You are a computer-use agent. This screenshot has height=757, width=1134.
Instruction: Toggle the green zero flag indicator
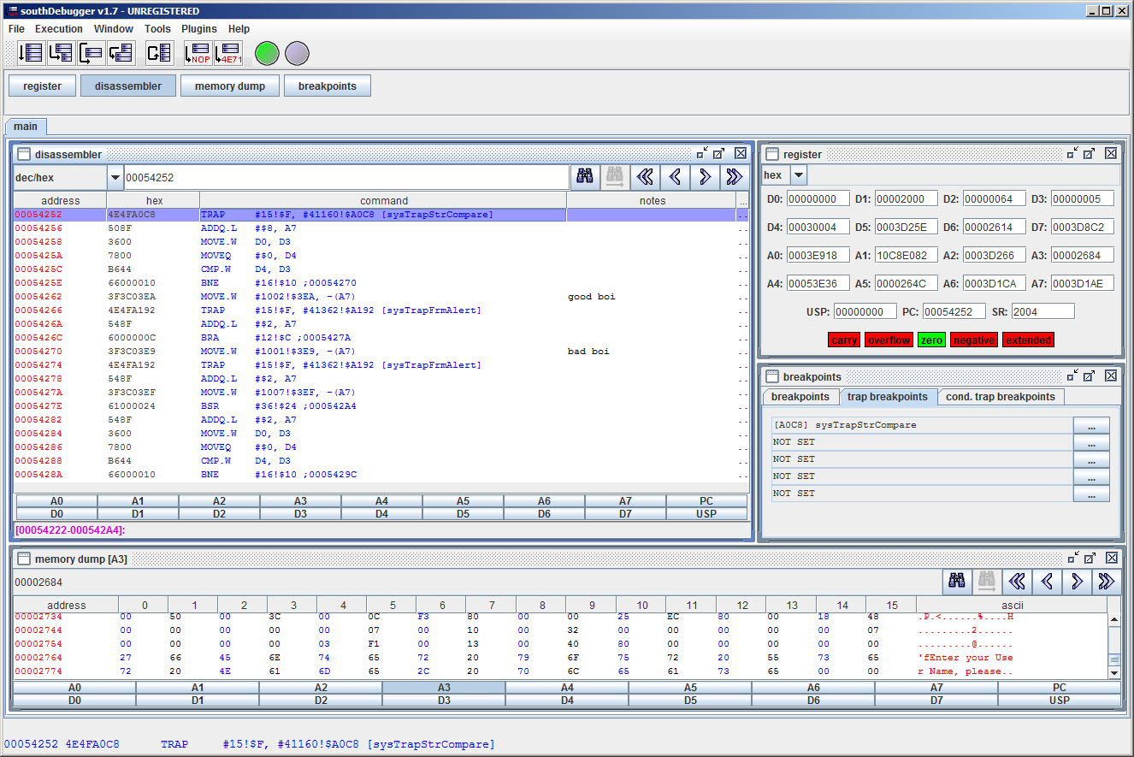pos(931,340)
